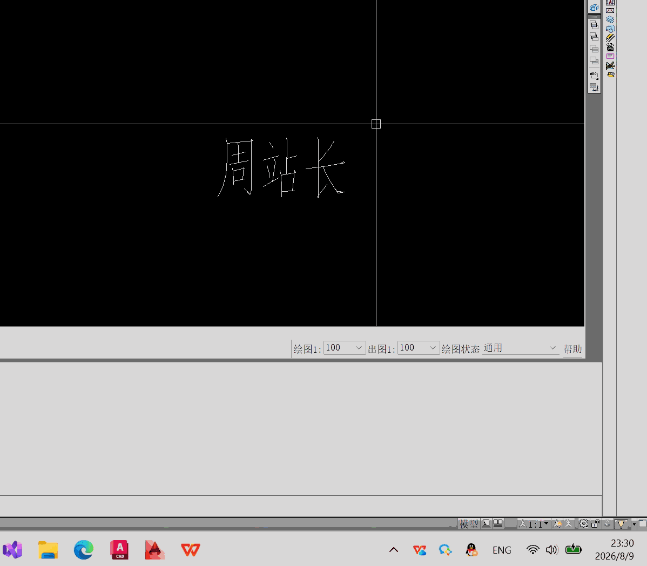Click the yellow open folder icon

tap(611, 75)
